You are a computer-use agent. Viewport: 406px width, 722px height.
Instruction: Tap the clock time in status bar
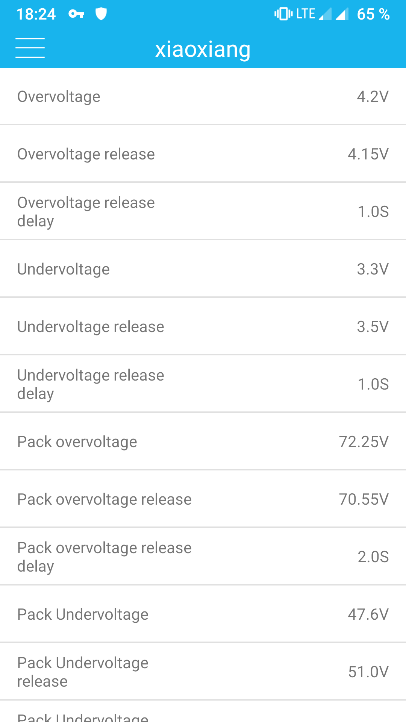click(x=36, y=14)
